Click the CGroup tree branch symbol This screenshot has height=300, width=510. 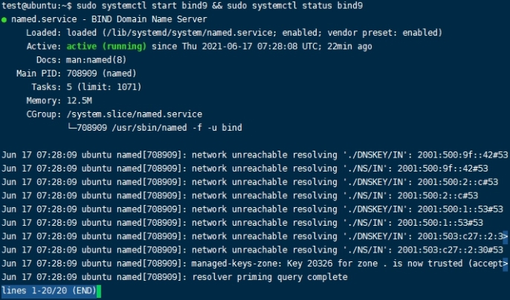(x=72, y=128)
